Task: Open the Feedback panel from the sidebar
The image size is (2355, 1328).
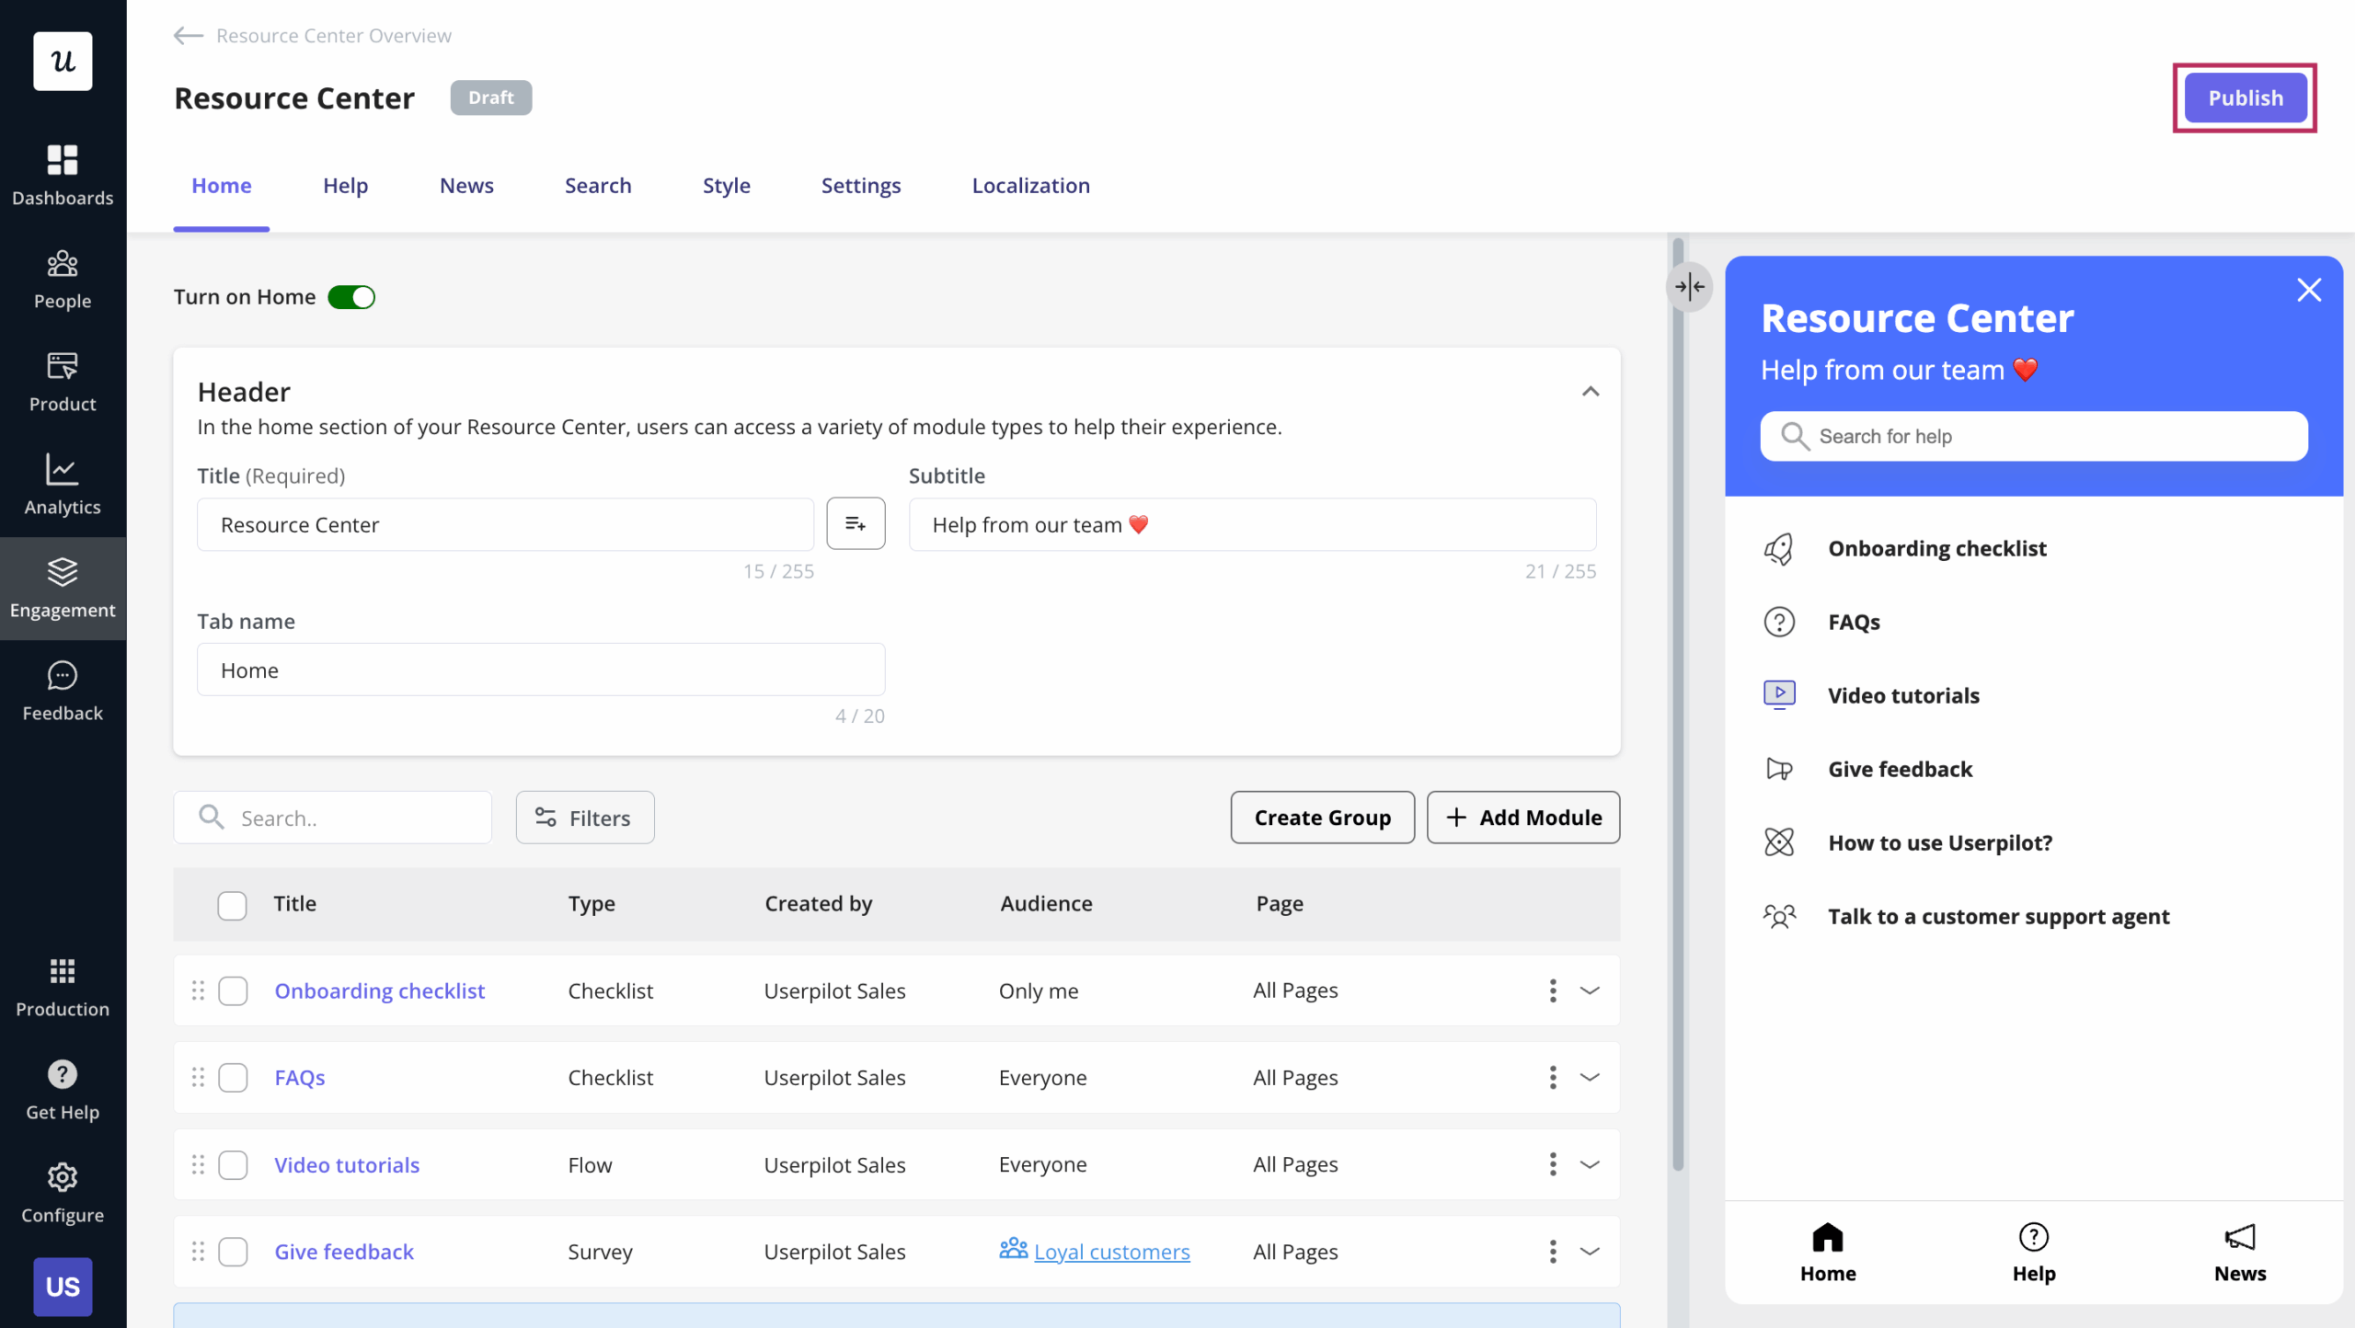Action: pyautogui.click(x=62, y=690)
